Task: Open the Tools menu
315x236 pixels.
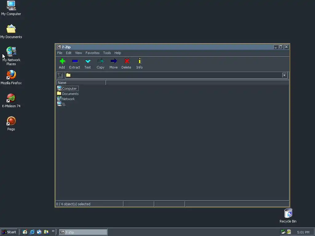Action: click(107, 53)
